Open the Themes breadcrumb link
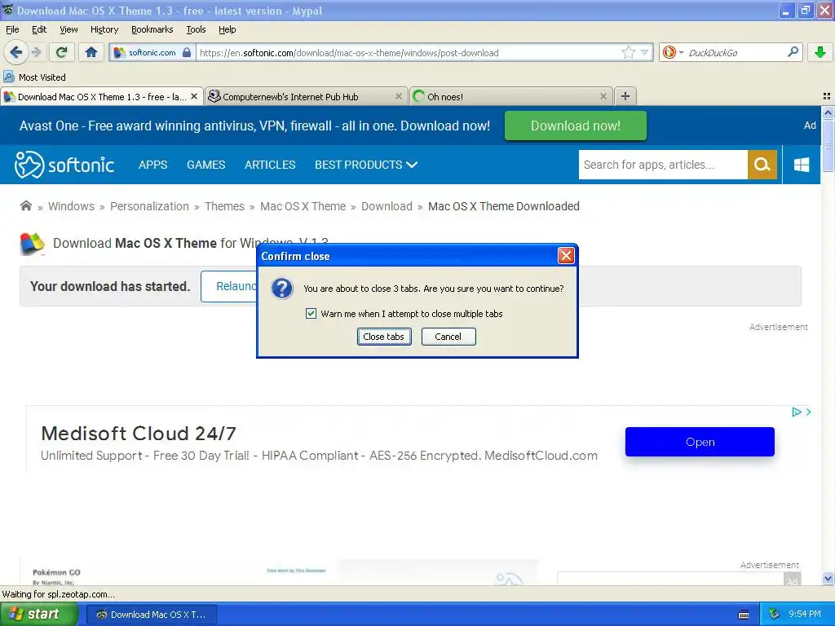The image size is (835, 626). tap(225, 206)
